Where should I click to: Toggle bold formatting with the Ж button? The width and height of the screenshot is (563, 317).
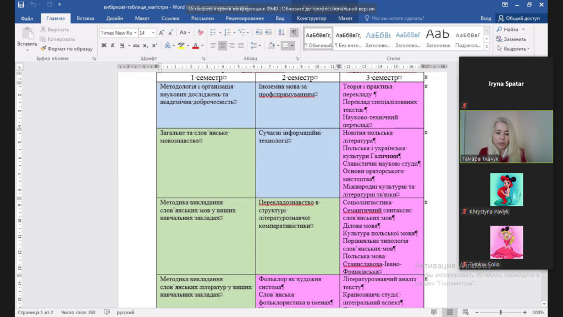[x=104, y=46]
